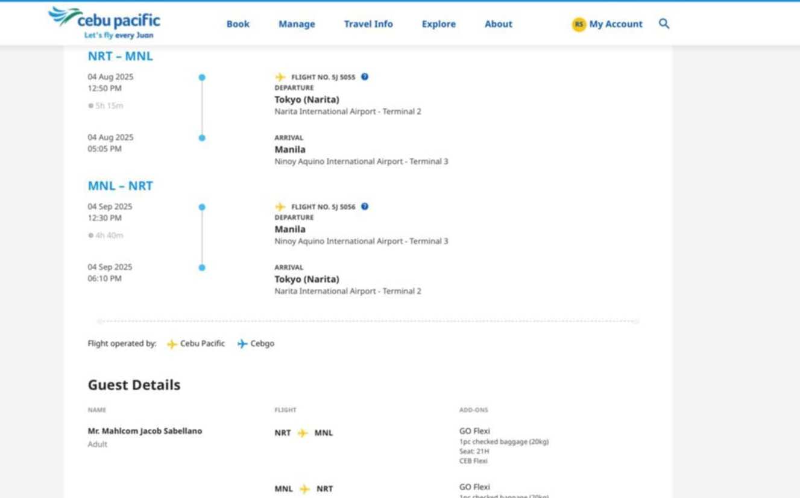Viewport: 800px width, 498px height.
Task: Click plane icon between NRT and MNL
Action: click(x=303, y=433)
